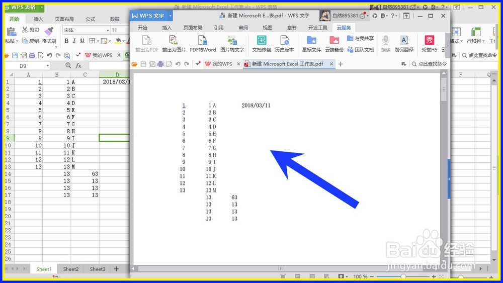Click 复制 copy icon in WPS 表格
This screenshot has width=503, height=283.
(x=25, y=41)
